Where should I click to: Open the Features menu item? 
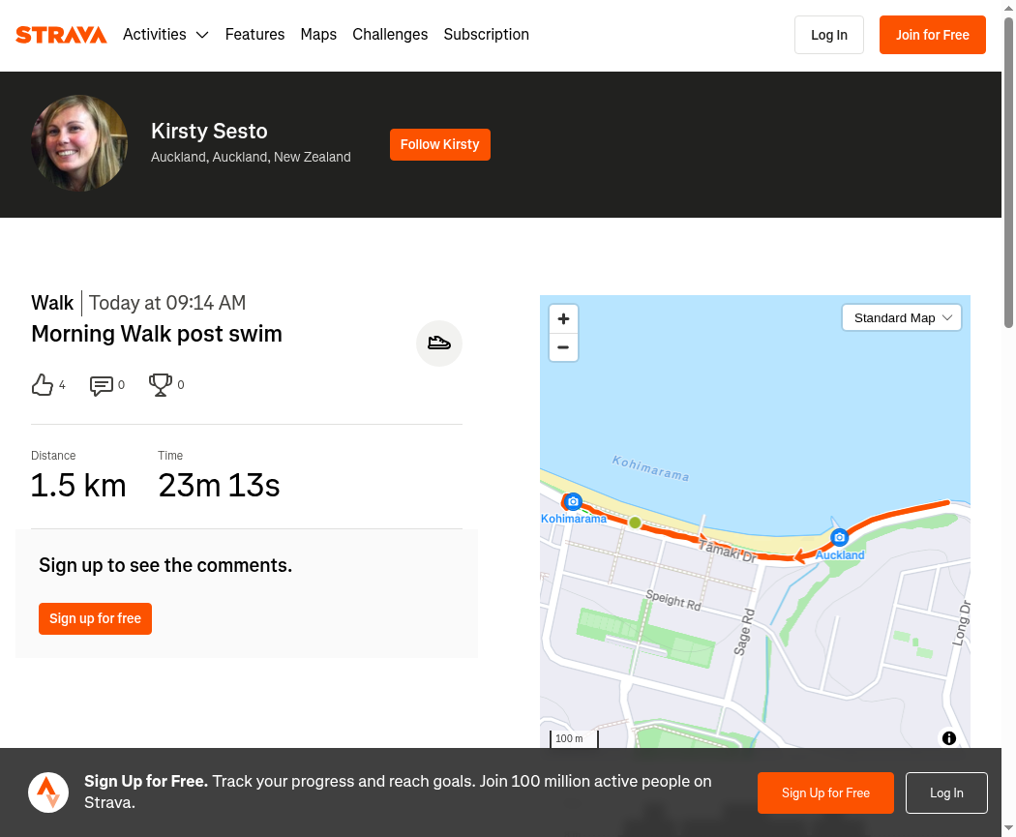point(254,34)
